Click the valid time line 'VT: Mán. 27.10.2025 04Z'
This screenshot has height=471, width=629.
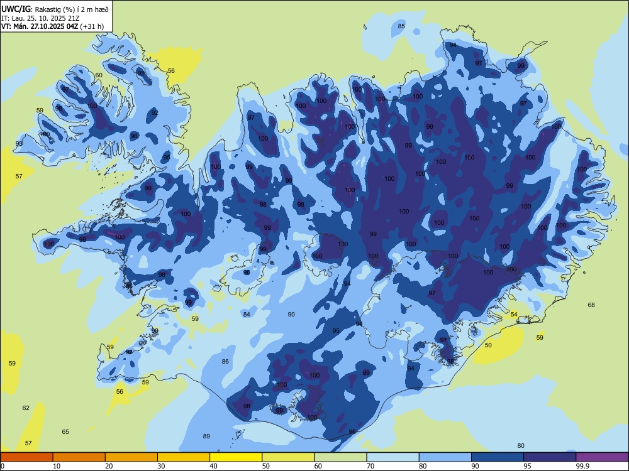pos(40,27)
